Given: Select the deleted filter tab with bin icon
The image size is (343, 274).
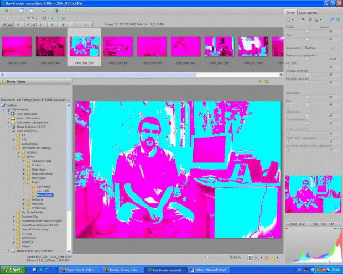Looking at the screenshot, I should [x=86, y=25].
